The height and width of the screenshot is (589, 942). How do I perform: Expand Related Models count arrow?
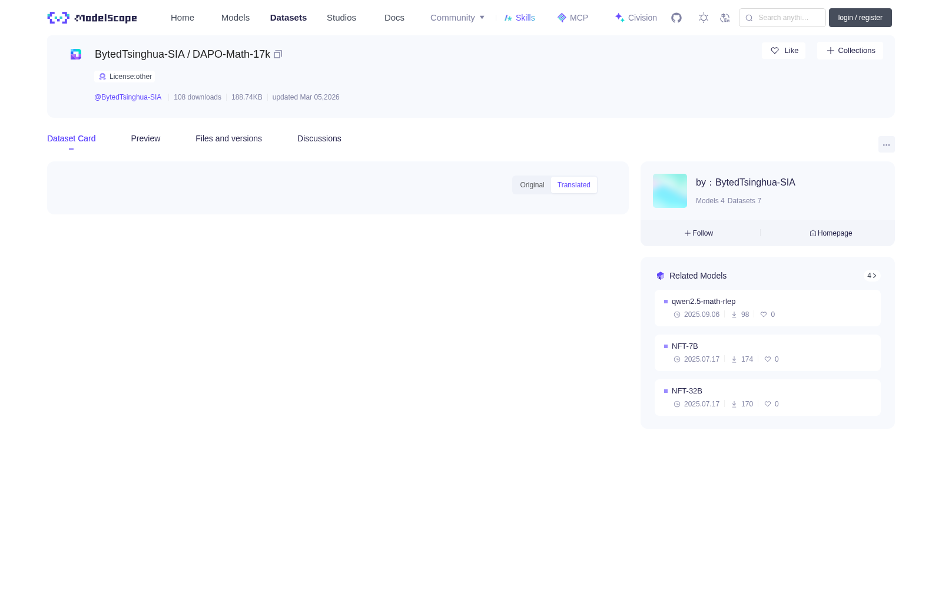872,276
